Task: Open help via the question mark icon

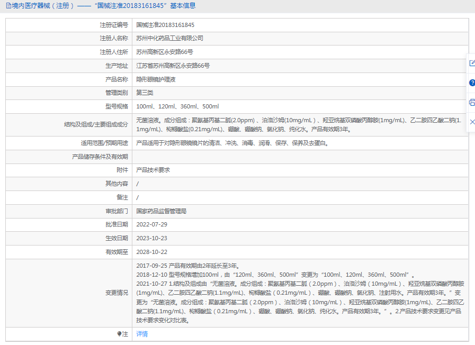Action: pyautogui.click(x=472, y=83)
